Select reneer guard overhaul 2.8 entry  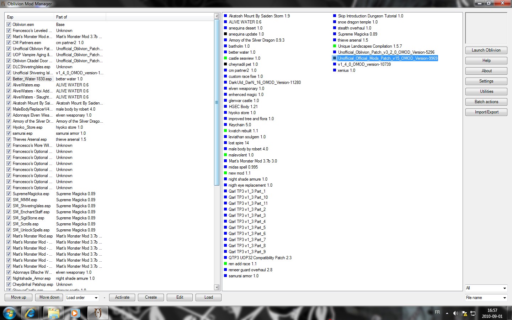250,270
